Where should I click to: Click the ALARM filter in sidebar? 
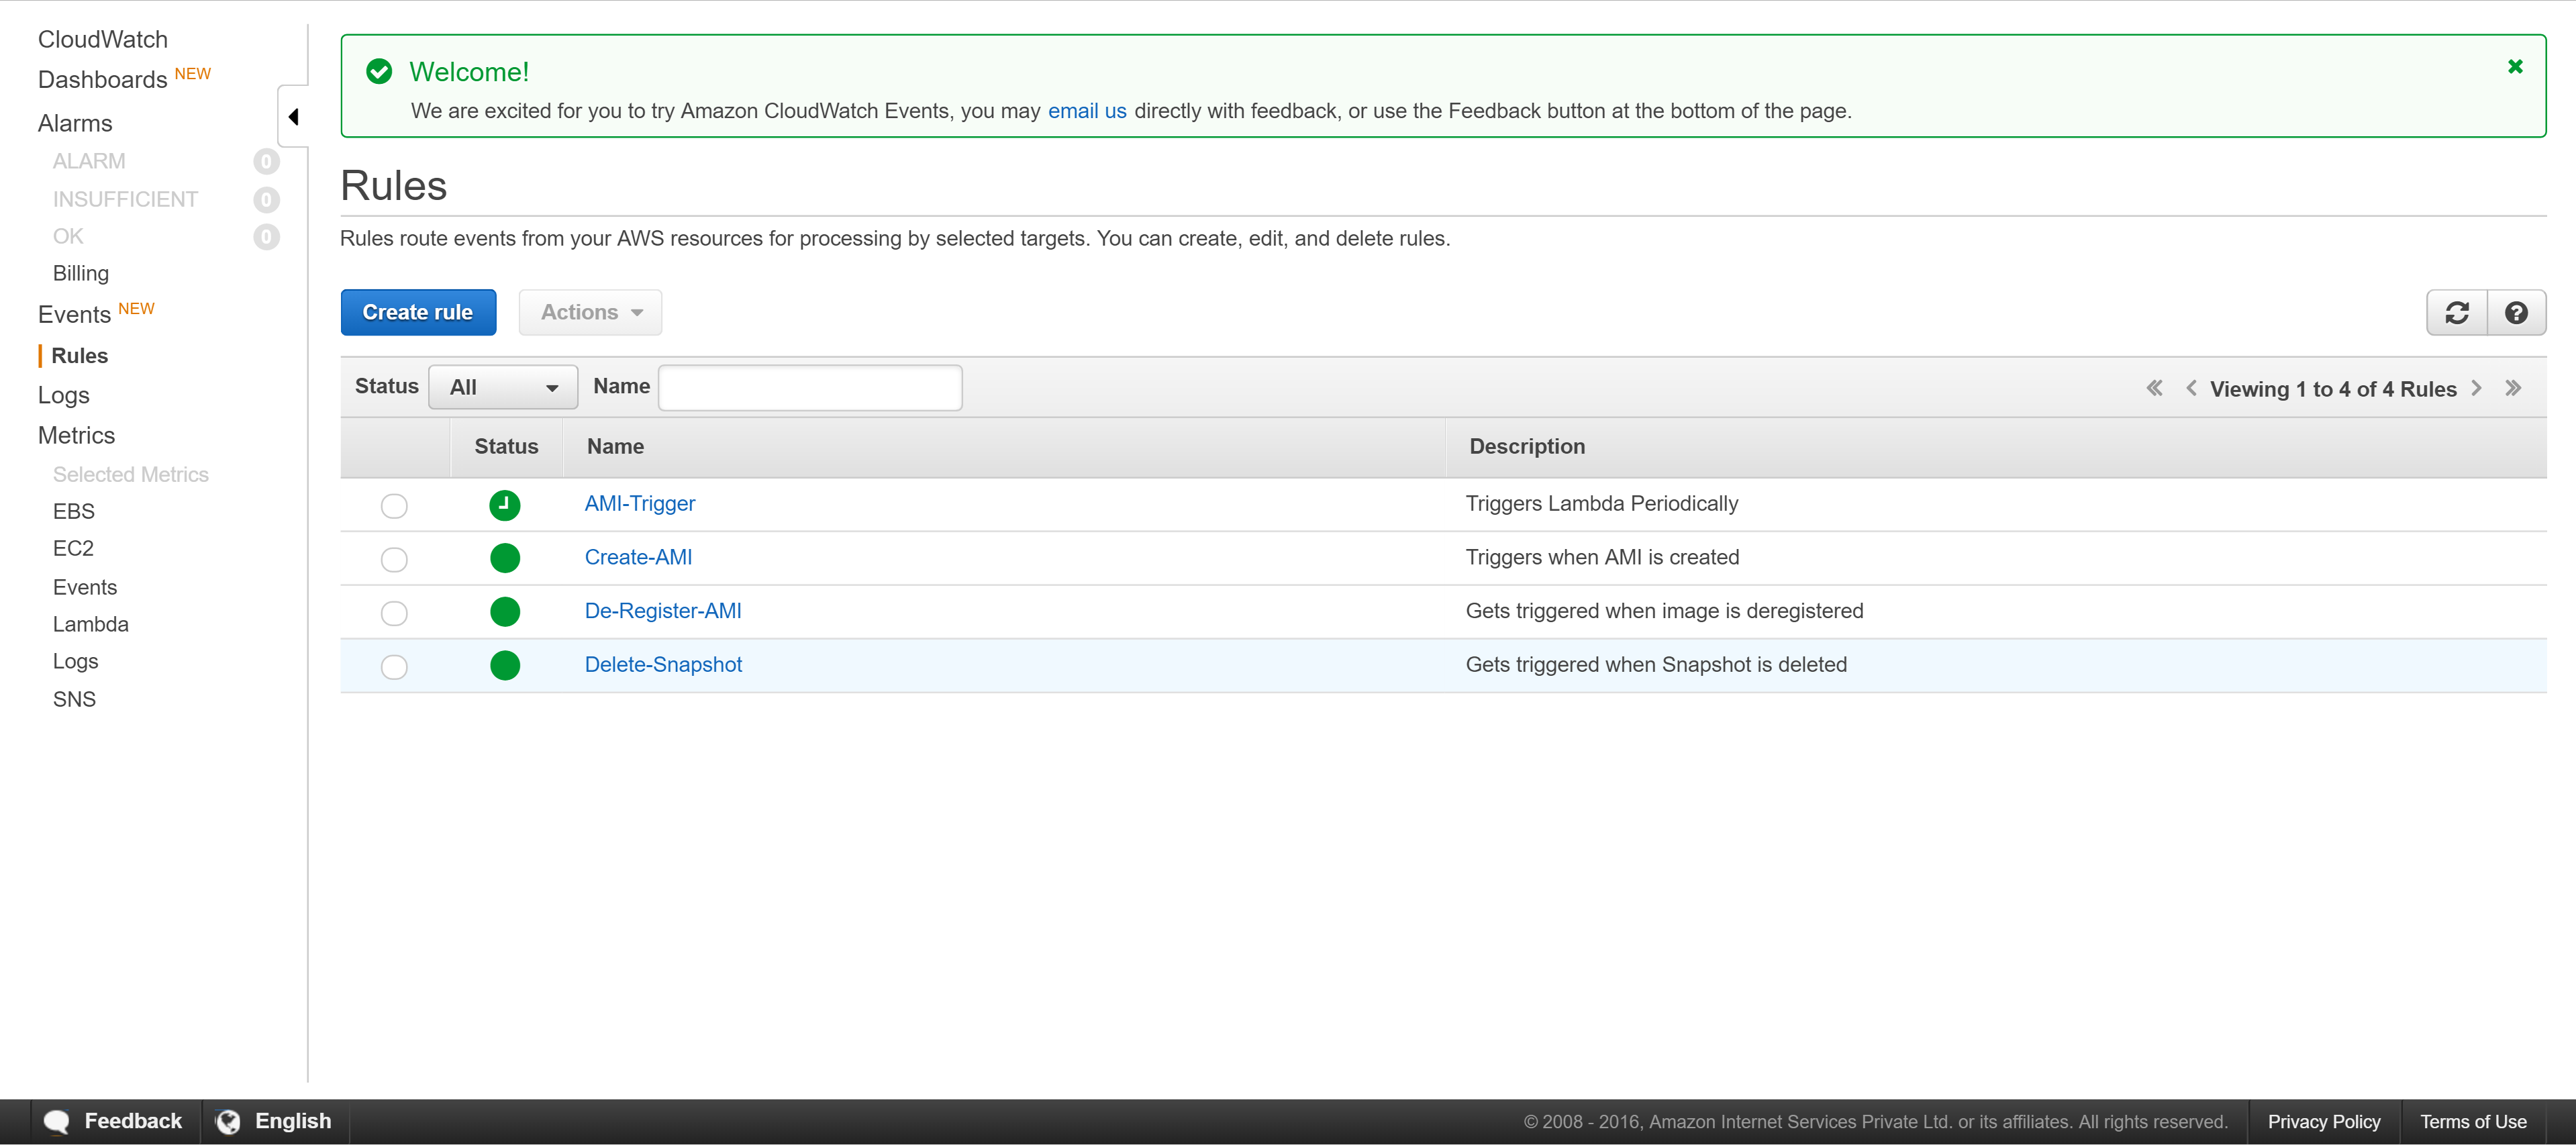pos(89,162)
